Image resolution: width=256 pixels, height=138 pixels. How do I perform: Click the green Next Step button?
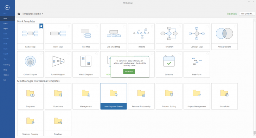(129, 72)
